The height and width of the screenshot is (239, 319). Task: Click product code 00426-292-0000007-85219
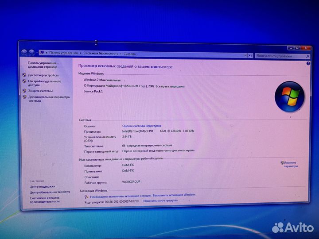122,201
